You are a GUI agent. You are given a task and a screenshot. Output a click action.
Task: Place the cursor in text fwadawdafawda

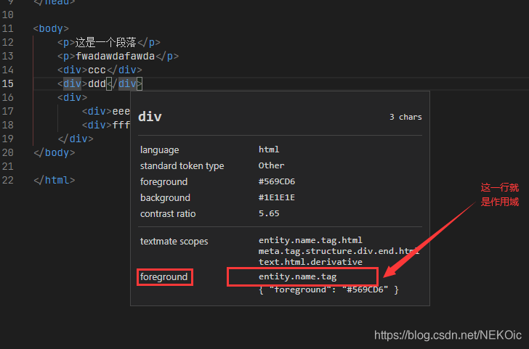coord(115,56)
